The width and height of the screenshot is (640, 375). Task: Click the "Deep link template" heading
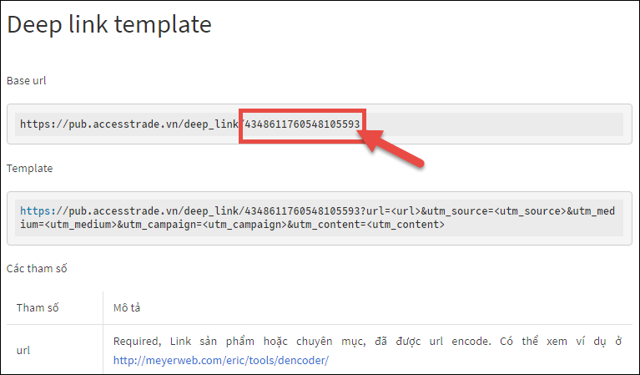[x=109, y=24]
